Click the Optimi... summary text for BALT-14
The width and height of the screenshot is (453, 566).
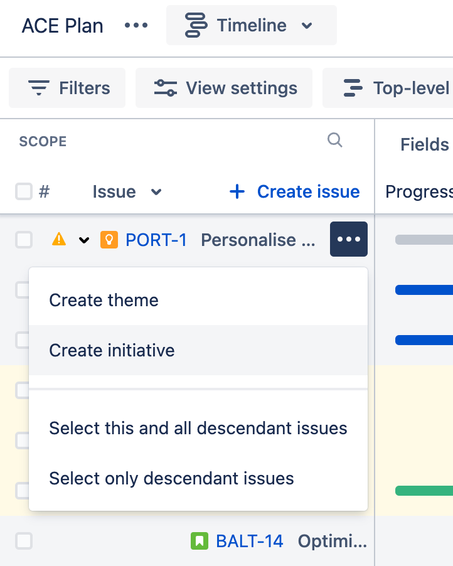pos(332,541)
